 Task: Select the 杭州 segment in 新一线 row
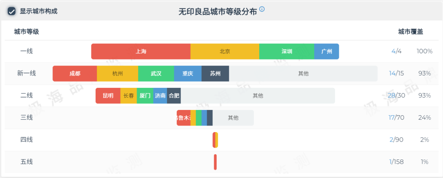[x=117, y=73]
